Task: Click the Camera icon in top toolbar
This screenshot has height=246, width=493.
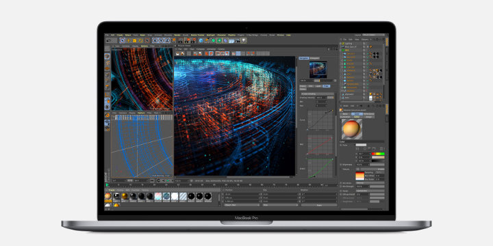Action: tap(238, 40)
